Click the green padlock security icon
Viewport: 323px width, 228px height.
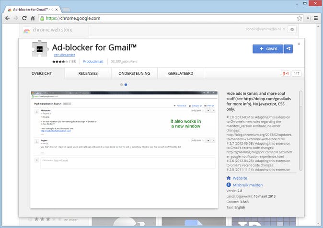coord(42,18)
